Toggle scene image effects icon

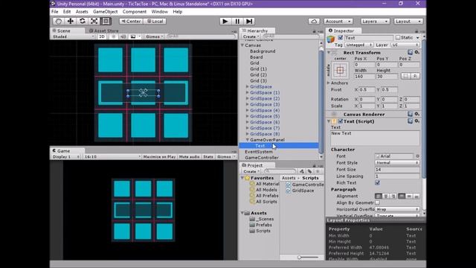click(x=133, y=36)
